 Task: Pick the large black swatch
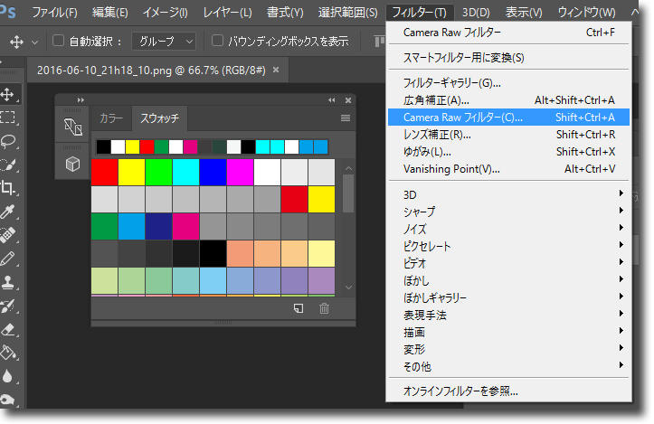213,253
